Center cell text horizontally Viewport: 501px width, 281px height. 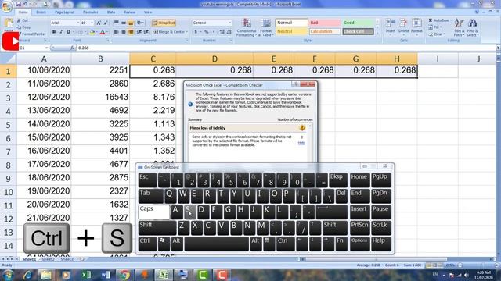[x=124, y=32]
